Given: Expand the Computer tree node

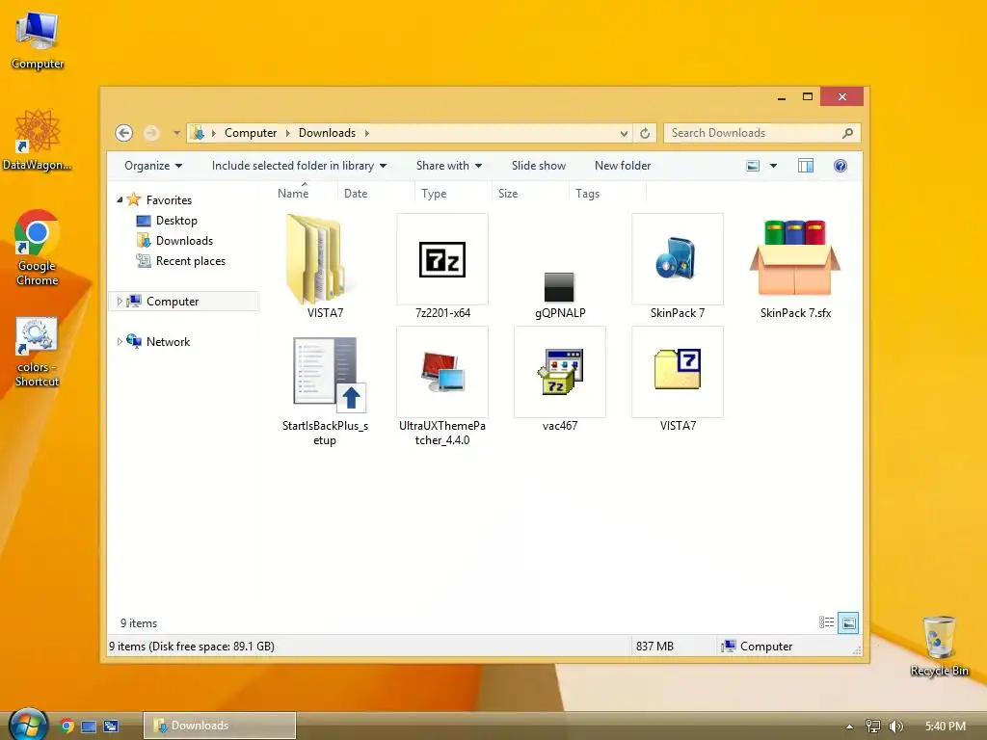Looking at the screenshot, I should (x=120, y=302).
